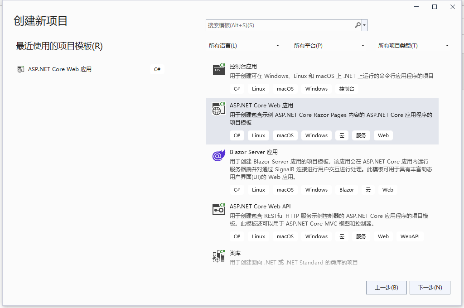
Task: Click the ASP.NET Core Web API icon
Action: pyautogui.click(x=219, y=209)
